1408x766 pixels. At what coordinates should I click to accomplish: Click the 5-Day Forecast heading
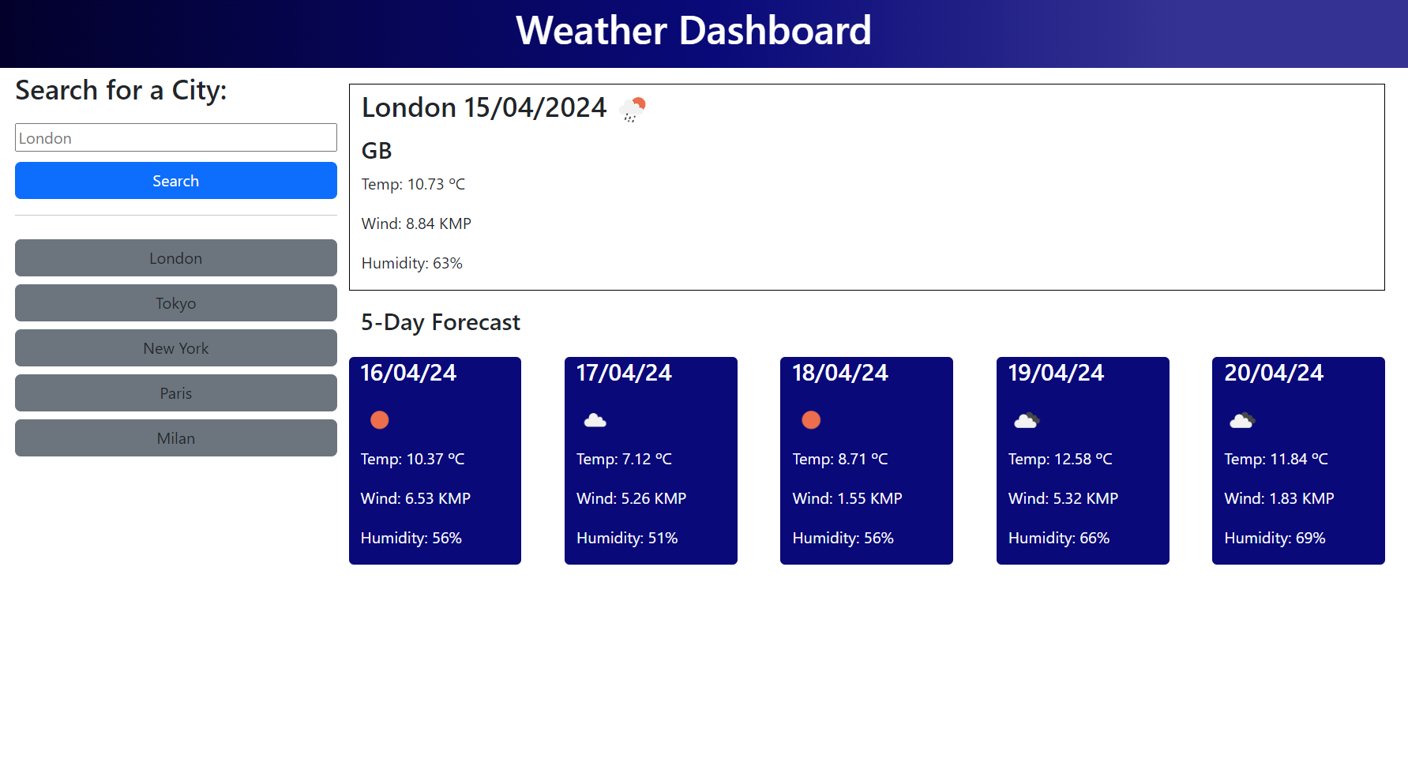coord(440,322)
